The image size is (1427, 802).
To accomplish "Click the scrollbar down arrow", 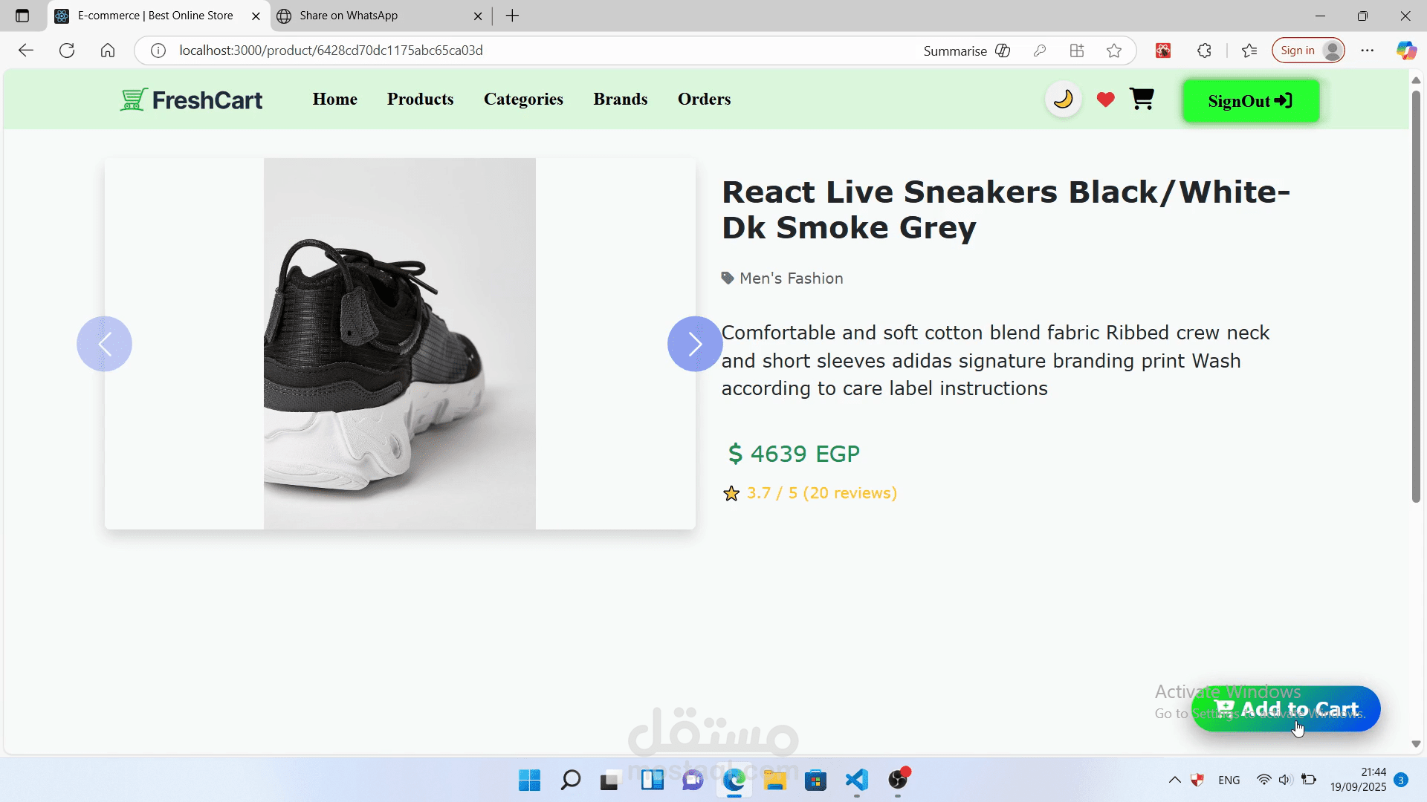I will coord(1416,744).
